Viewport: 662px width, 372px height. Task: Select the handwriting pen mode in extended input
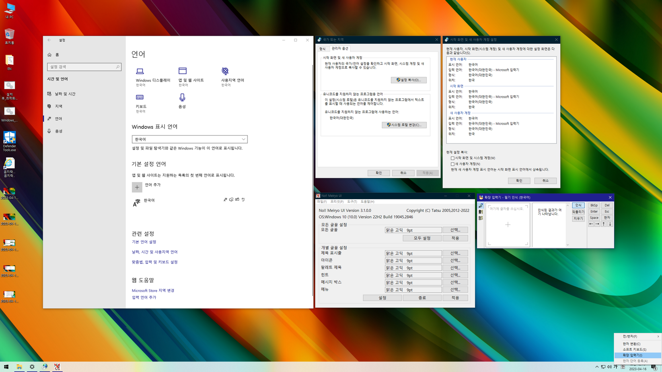[x=481, y=205]
